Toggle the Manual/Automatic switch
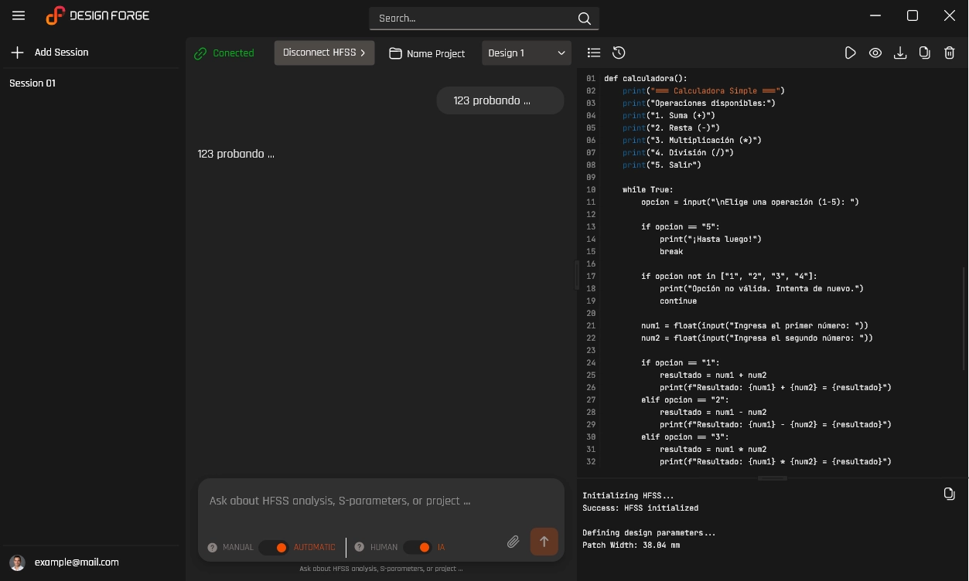This screenshot has width=969, height=581. (274, 547)
